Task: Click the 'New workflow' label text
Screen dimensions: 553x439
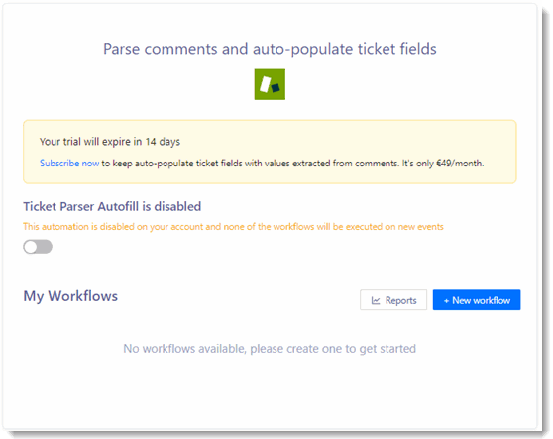Action: click(x=481, y=301)
